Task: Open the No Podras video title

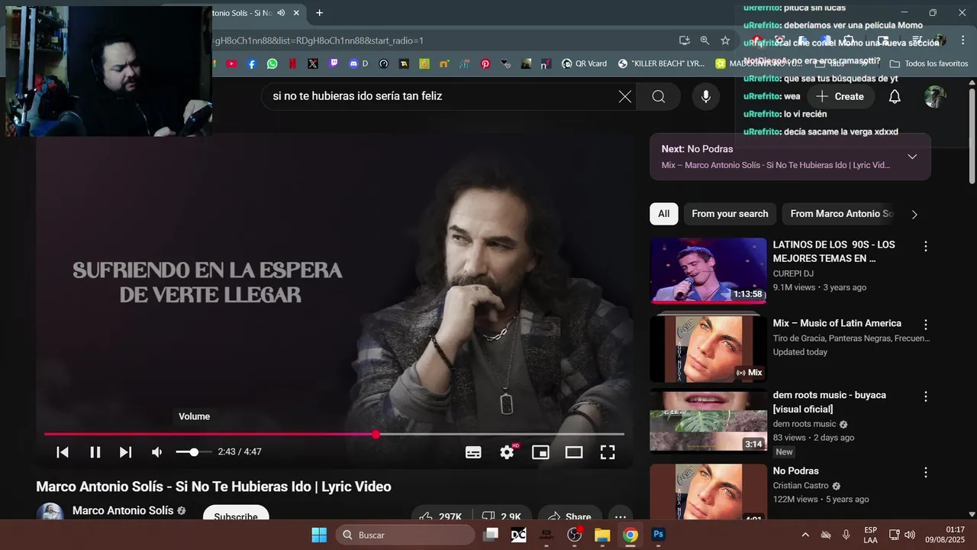Action: (x=795, y=471)
